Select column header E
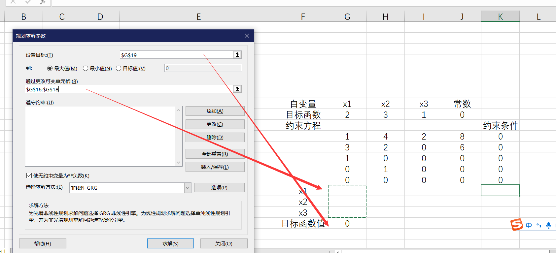556x253 pixels. pos(199,16)
